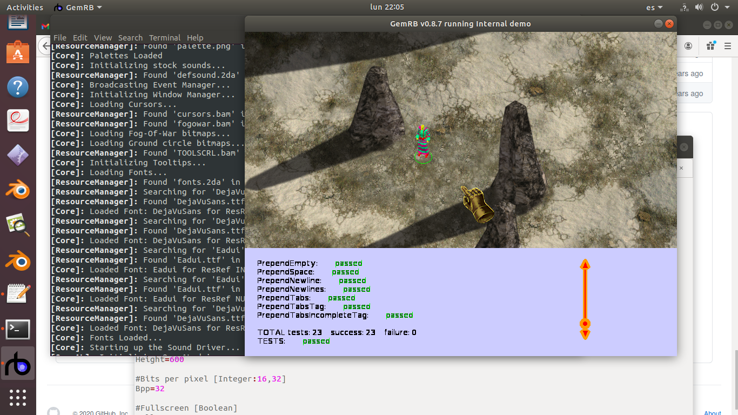Open the clock showing lun 22:05
This screenshot has width=738, height=415.
[x=386, y=7]
